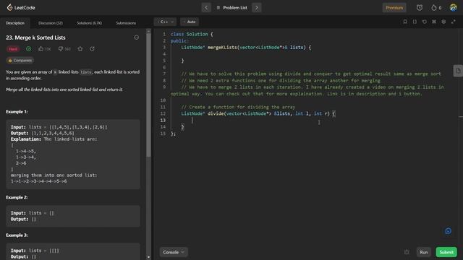Downvote the problem with thumbs down
The width and height of the screenshot is (463, 260).
coord(64,49)
